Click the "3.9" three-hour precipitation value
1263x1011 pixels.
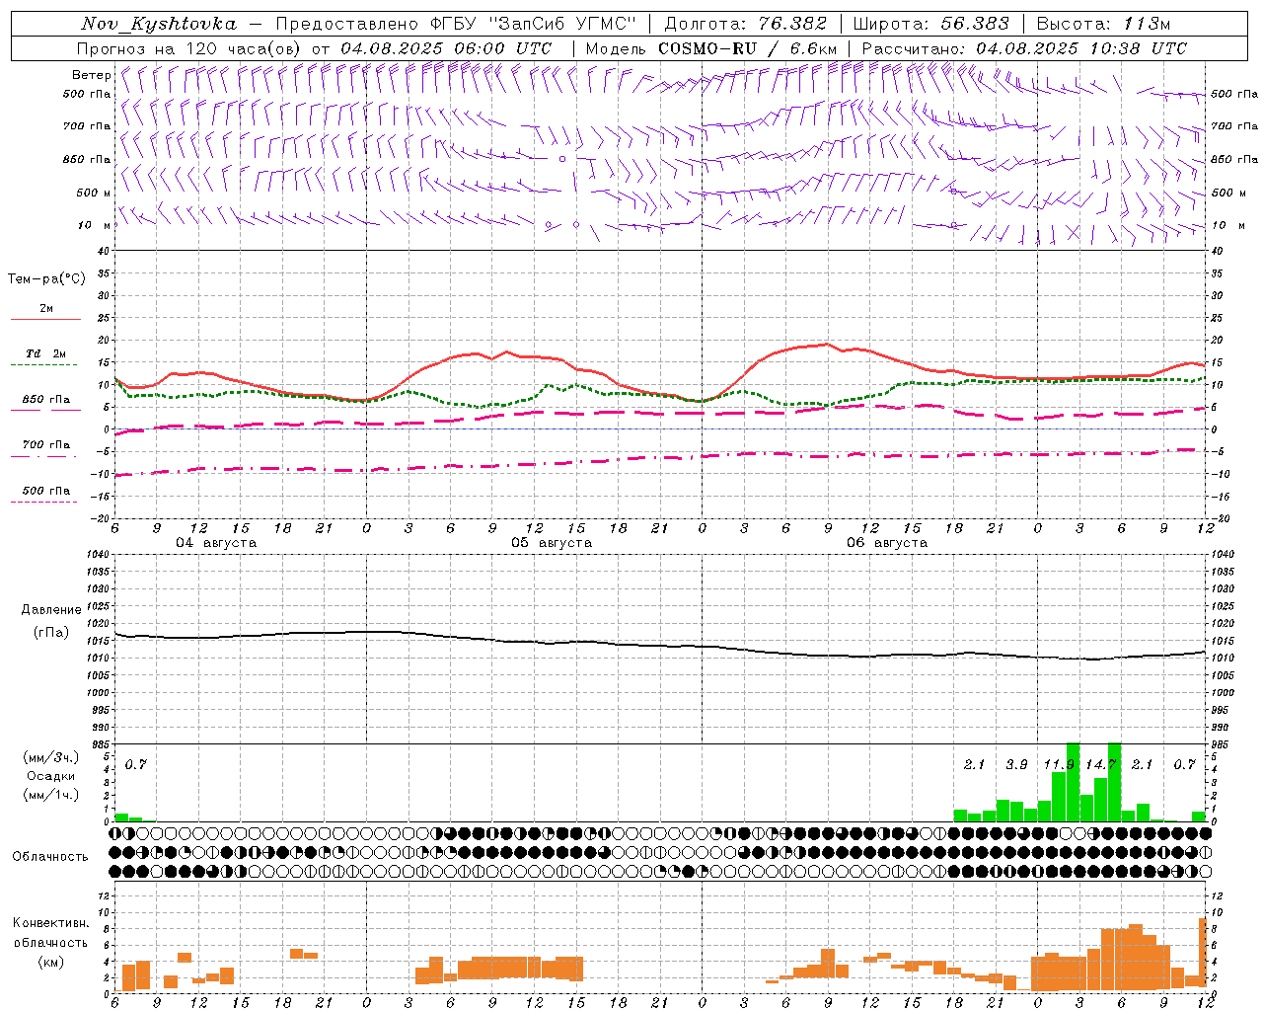[1016, 765]
